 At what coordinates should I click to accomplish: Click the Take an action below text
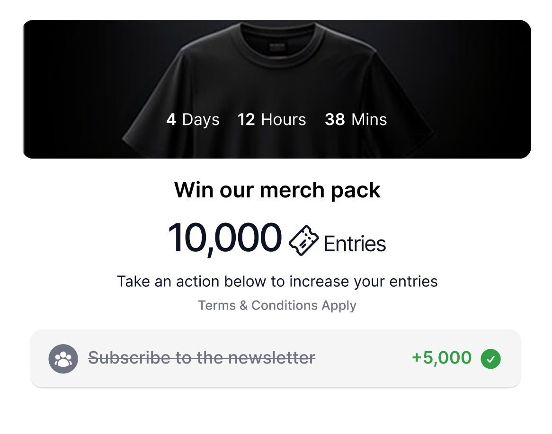277,282
